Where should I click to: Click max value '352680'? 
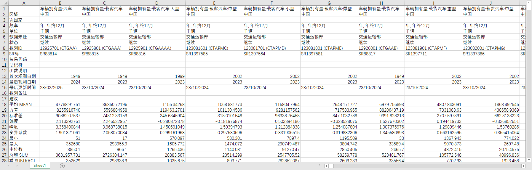point(60,144)
